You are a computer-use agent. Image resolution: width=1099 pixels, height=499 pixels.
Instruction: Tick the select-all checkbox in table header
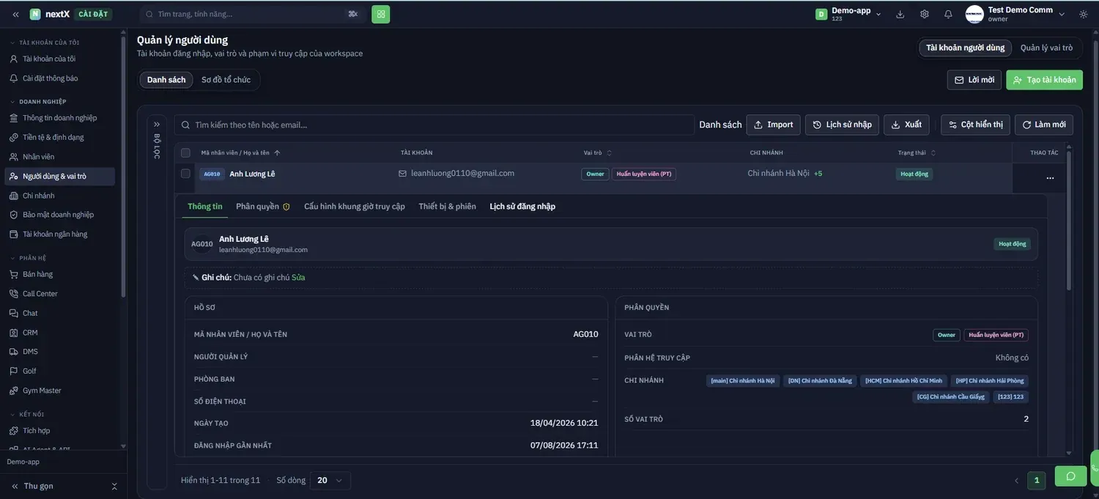[185, 152]
